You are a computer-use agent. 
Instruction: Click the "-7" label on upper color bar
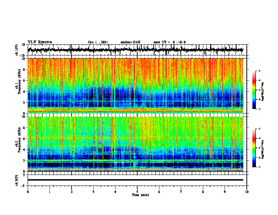pos(259,109)
